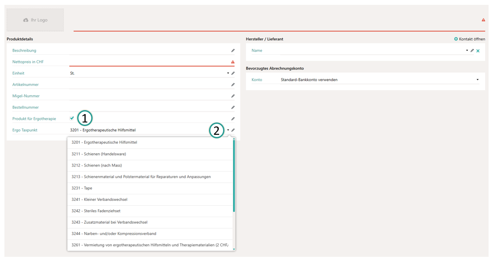The height and width of the screenshot is (263, 493).
Task: Click the dropdown list scrollbar down arrow
Action: click(234, 249)
